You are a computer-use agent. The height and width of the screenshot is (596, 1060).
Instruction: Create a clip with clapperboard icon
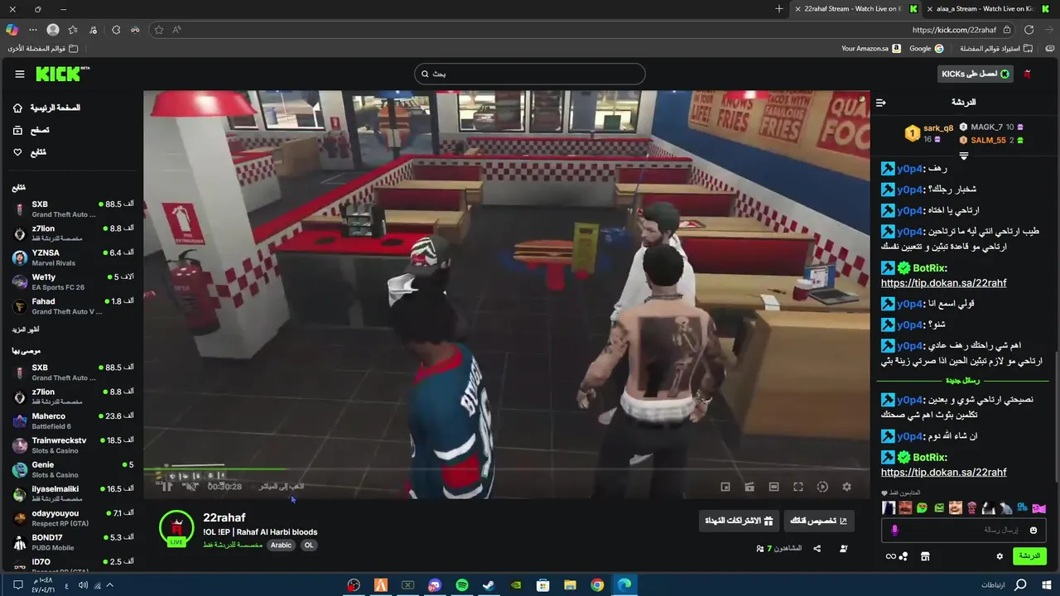click(749, 487)
